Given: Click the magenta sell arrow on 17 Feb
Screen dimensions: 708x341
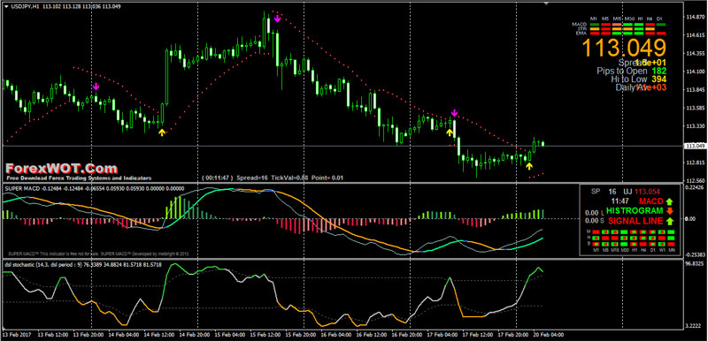Looking at the screenshot, I should point(454,112).
